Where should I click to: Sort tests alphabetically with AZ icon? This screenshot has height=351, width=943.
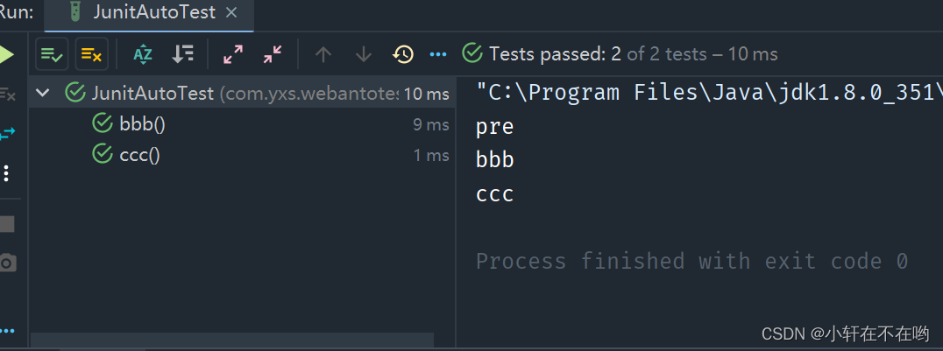143,54
